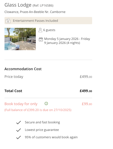The height and width of the screenshot is (149, 113).
Task: Click the calendar icon beside the dates
Action: (41, 39)
